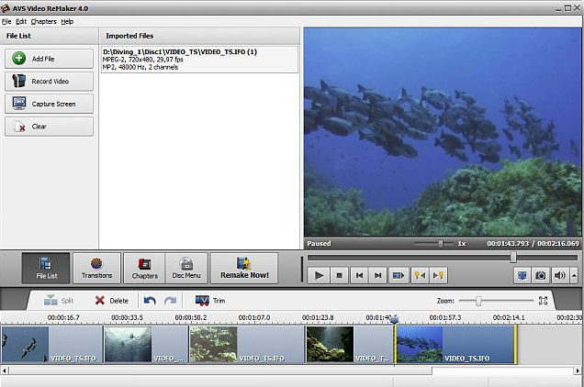Image resolution: width=584 pixels, height=387 pixels.
Task: Open the Disc Menu tab
Action: click(x=186, y=268)
